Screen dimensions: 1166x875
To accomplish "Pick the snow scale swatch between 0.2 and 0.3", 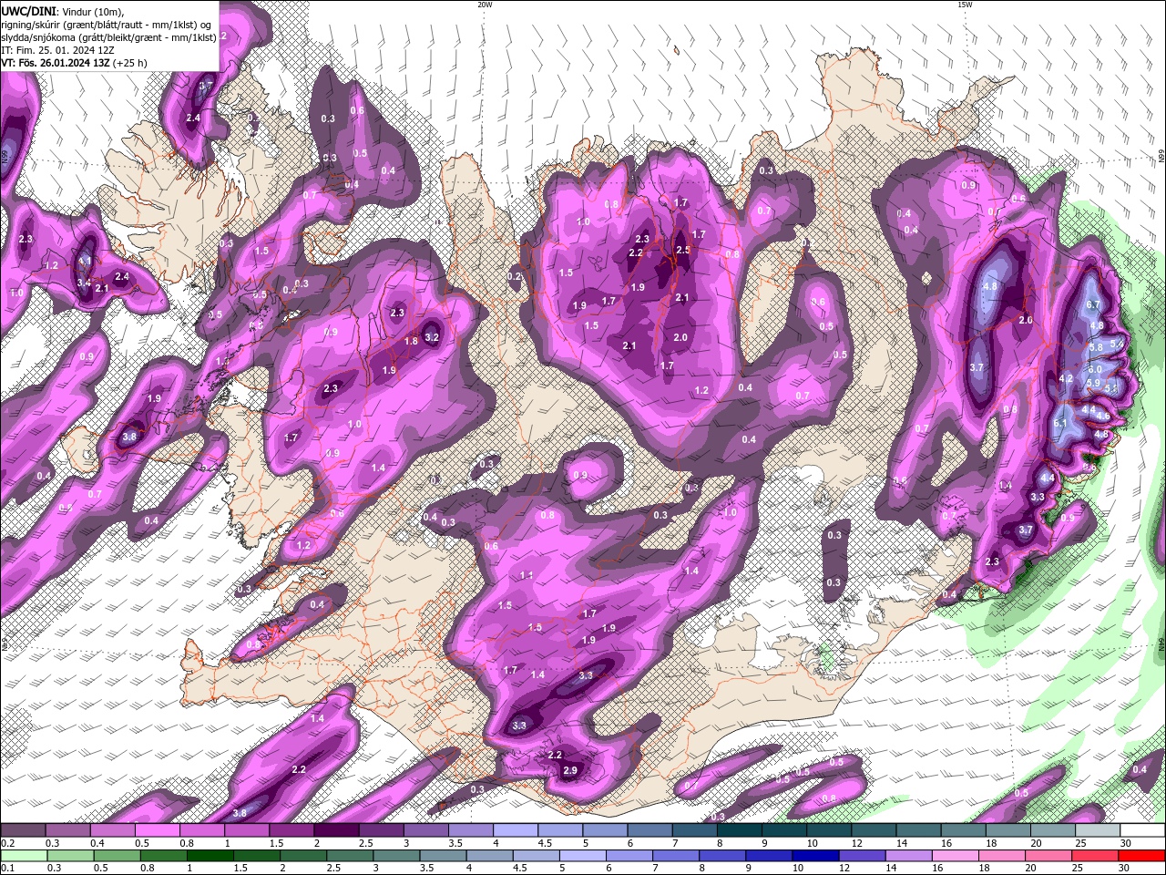I will (24, 830).
